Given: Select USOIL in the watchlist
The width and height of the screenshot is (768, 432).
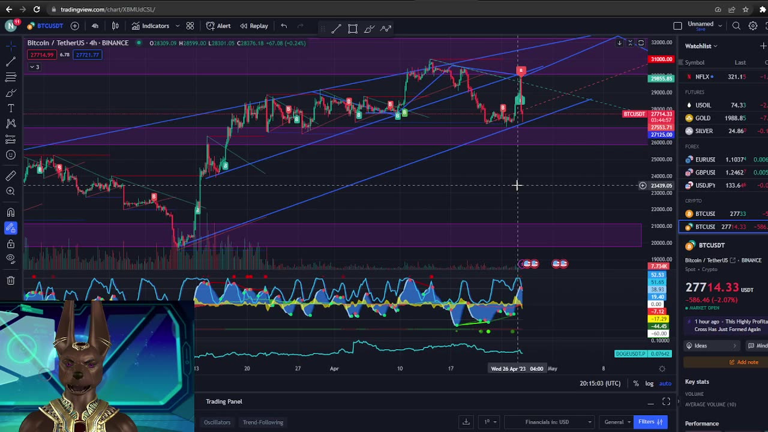Looking at the screenshot, I should (x=723, y=105).
